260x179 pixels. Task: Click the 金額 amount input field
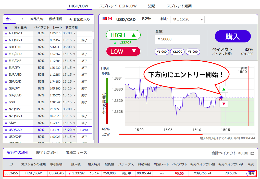(177, 39)
